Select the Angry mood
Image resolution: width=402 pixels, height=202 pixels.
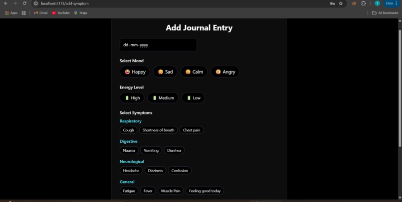pyautogui.click(x=225, y=72)
